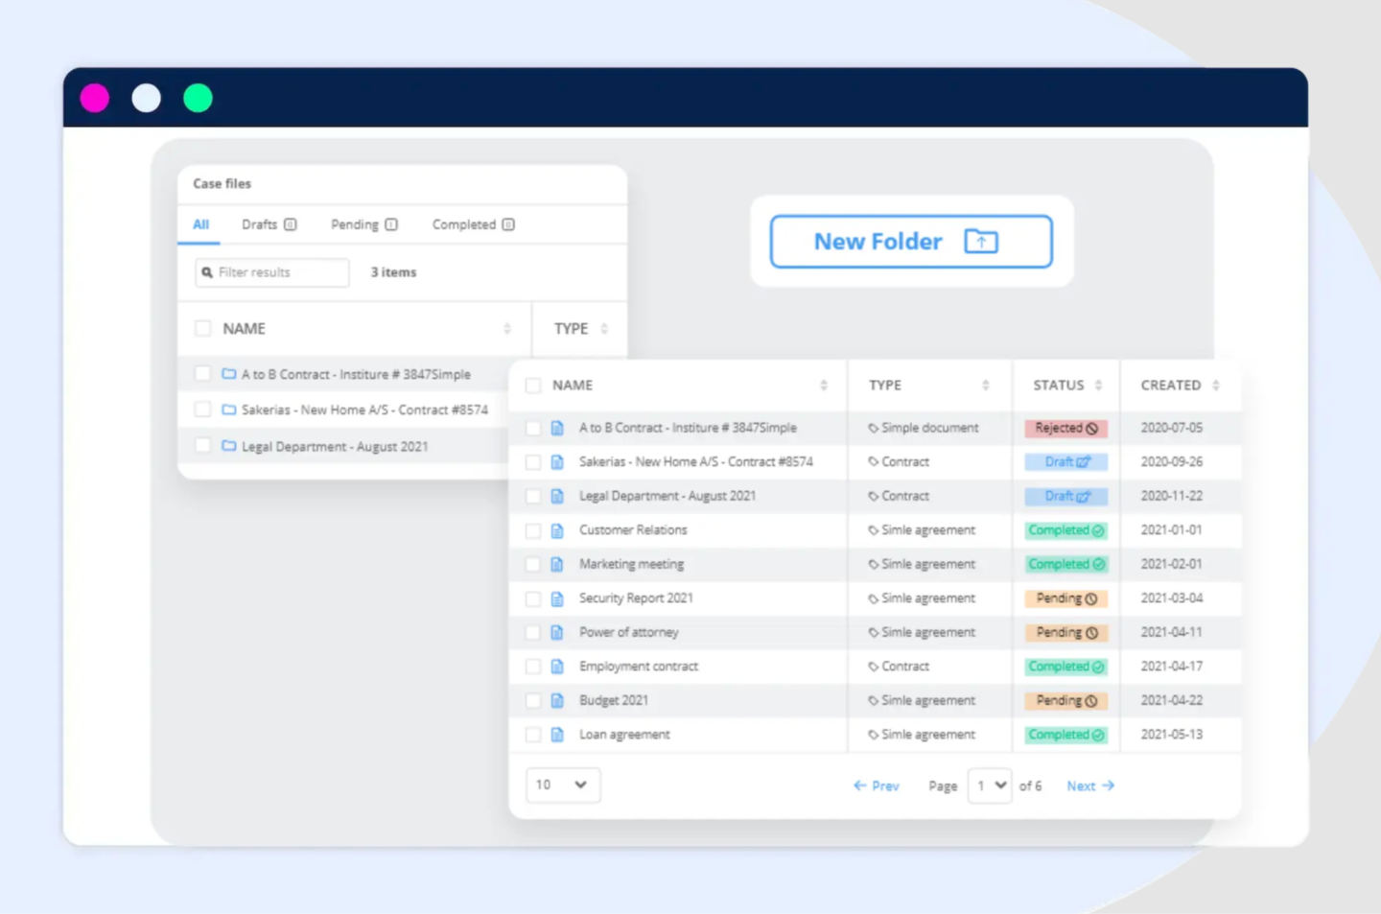
Task: Open the page number dropdown
Action: tap(990, 785)
